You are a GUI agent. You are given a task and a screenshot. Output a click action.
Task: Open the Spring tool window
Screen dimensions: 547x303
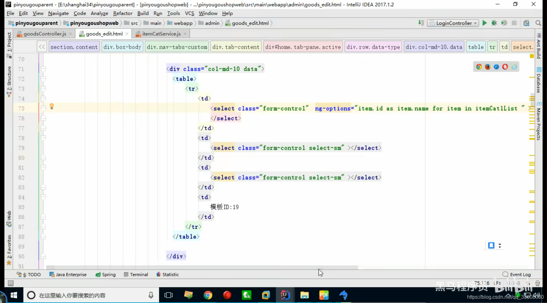point(106,274)
